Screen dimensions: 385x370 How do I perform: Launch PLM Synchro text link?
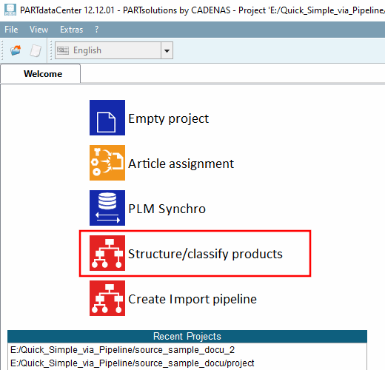pyautogui.click(x=167, y=209)
